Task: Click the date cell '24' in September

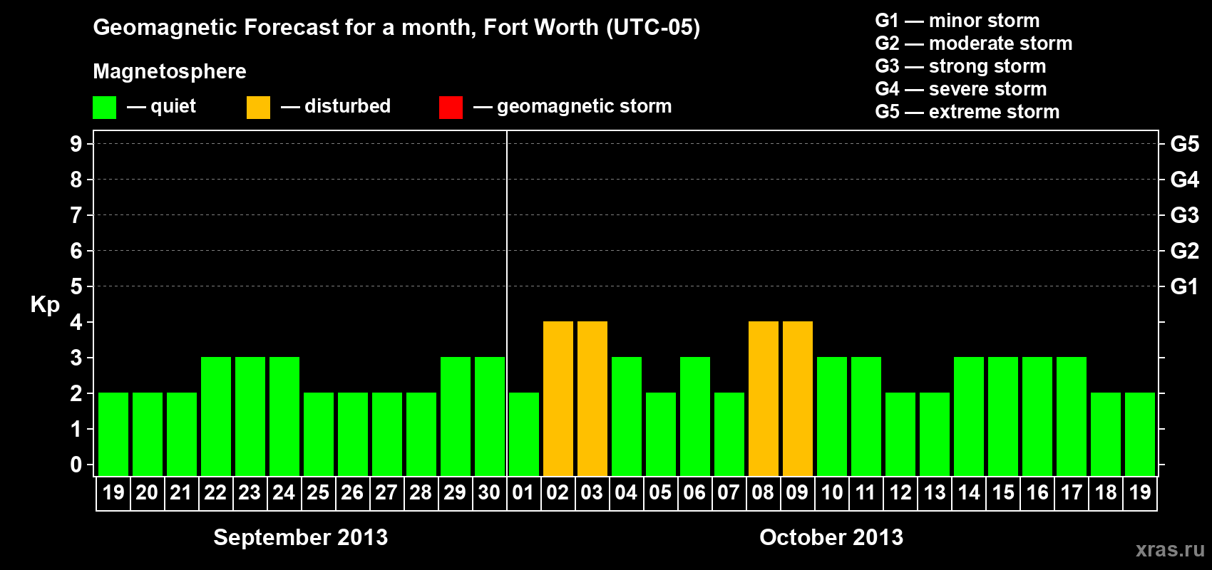Action: click(x=284, y=493)
